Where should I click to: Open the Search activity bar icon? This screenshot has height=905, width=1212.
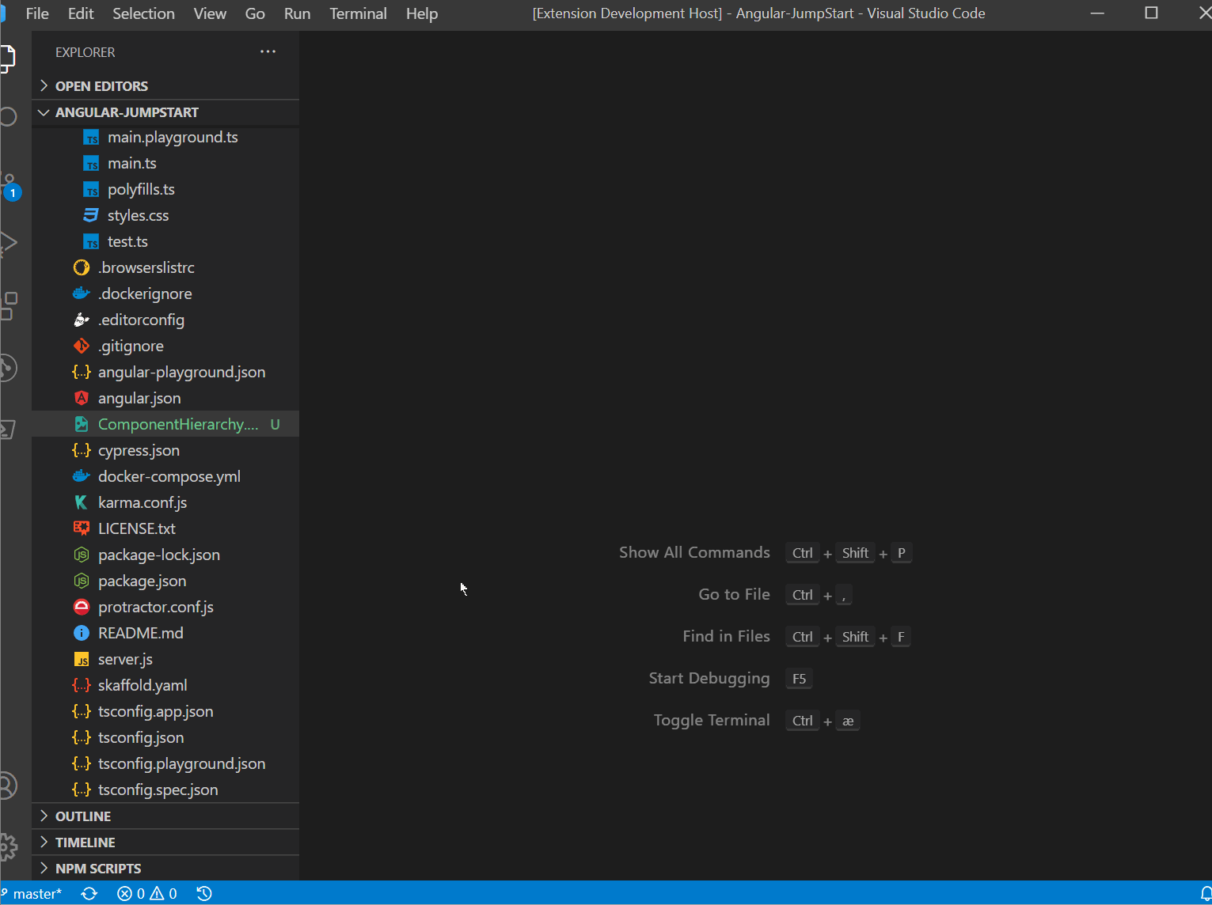(8, 117)
